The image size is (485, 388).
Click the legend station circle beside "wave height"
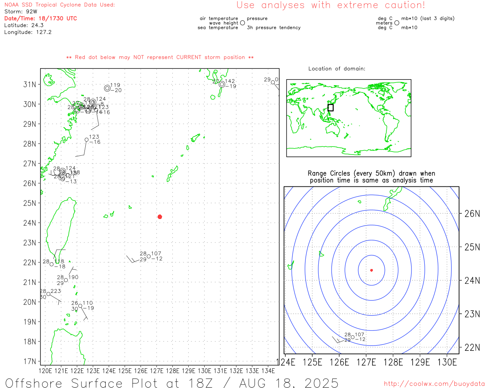pyautogui.click(x=242, y=23)
